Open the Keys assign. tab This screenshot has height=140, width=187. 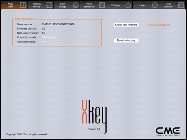pos(67,5)
